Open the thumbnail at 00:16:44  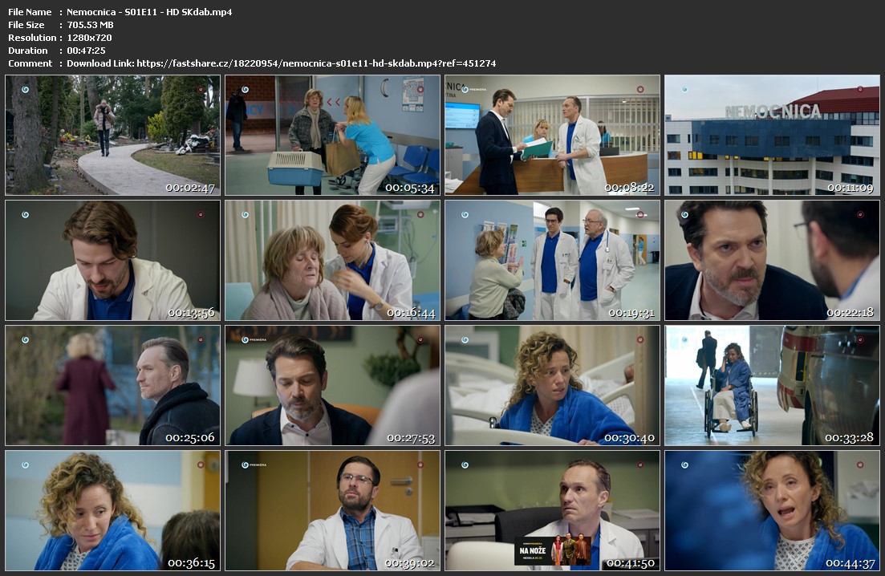coord(332,260)
